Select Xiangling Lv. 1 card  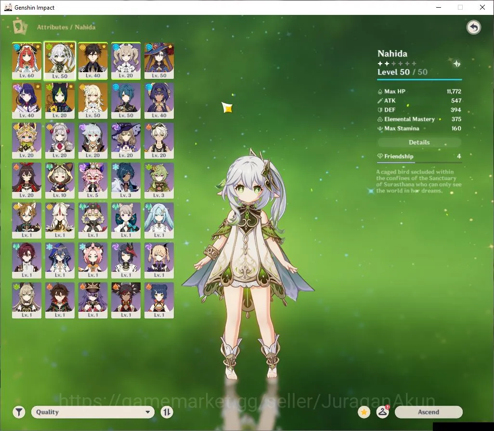(x=159, y=300)
